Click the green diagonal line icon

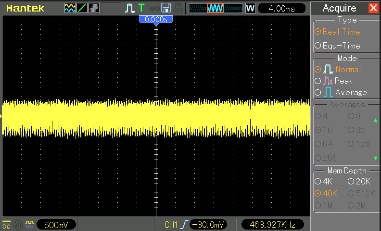click(x=81, y=8)
